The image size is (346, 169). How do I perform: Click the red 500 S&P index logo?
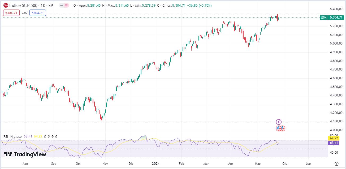tap(6, 5)
